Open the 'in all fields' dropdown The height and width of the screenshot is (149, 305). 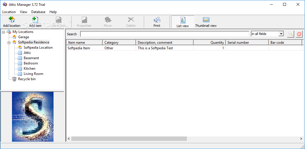click(x=281, y=34)
